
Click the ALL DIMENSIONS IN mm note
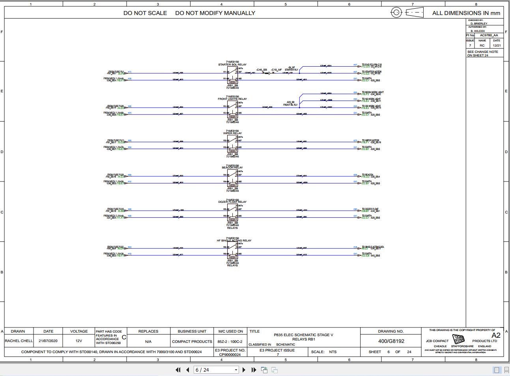pyautogui.click(x=466, y=13)
